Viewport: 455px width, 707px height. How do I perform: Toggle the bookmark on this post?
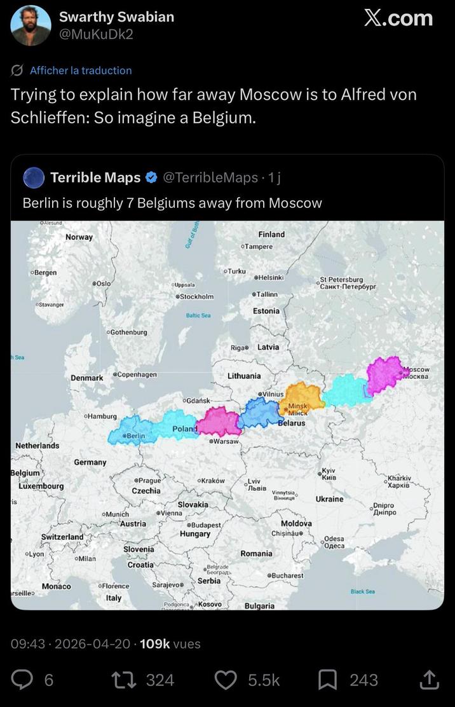pos(329,680)
